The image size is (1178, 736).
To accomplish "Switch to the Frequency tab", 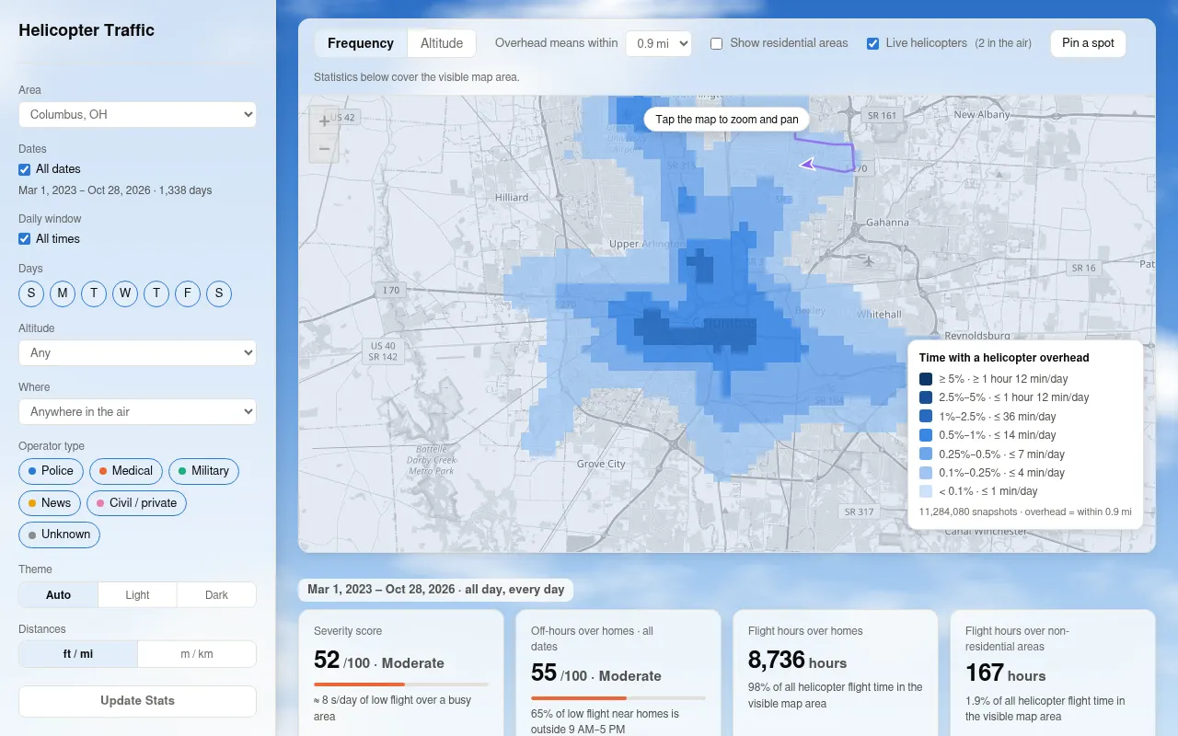I will point(361,43).
